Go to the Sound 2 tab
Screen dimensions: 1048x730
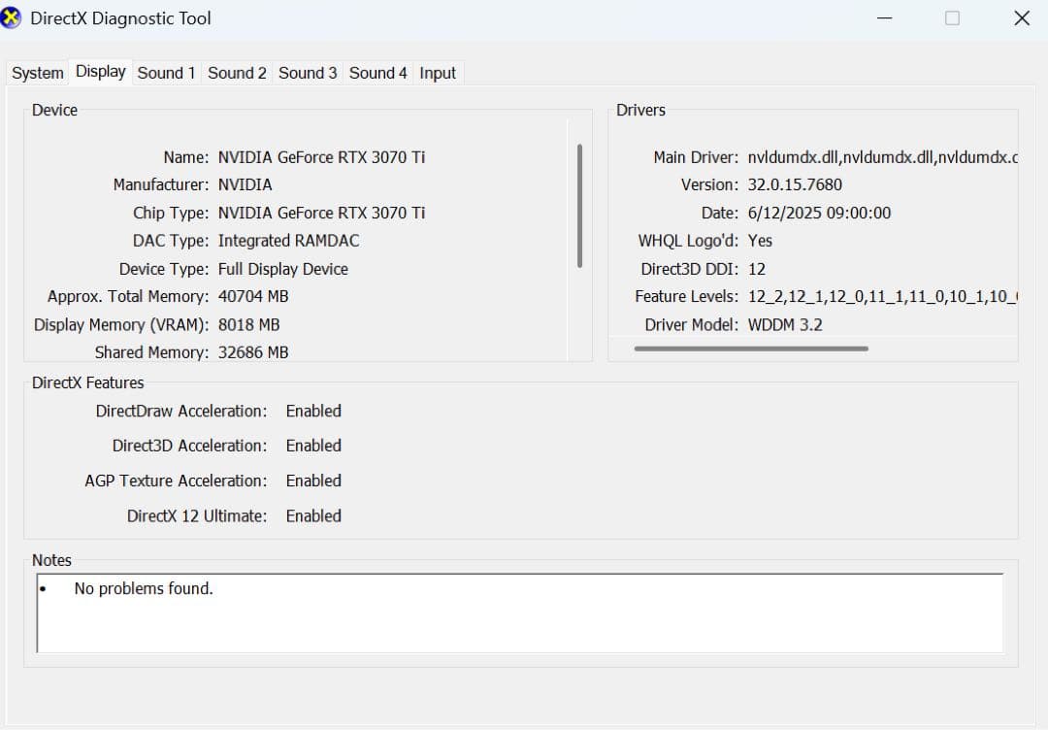click(x=237, y=73)
